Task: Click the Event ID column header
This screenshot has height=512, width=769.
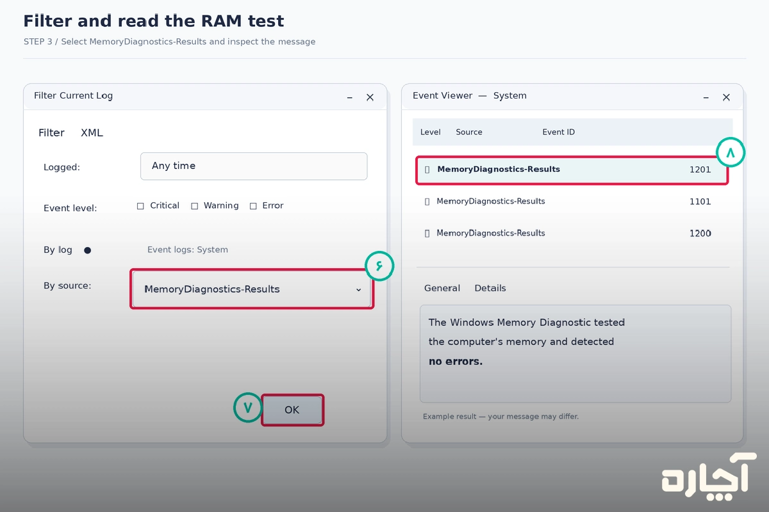Action: [x=559, y=132]
